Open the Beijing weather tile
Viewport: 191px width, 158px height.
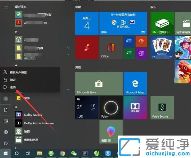pyautogui.click(x=87, y=108)
